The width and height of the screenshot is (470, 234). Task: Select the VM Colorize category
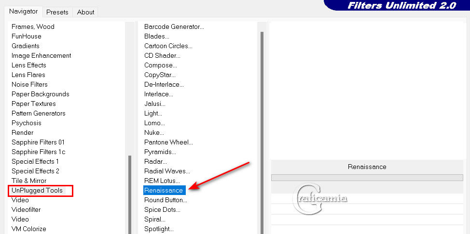click(29, 229)
